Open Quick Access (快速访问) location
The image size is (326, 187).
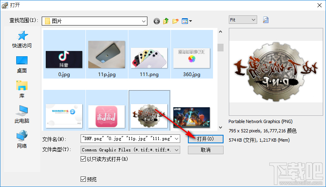(x=22, y=40)
